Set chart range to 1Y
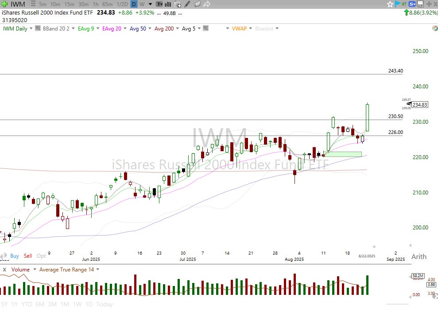The image size is (438, 309). pyautogui.click(x=15, y=304)
